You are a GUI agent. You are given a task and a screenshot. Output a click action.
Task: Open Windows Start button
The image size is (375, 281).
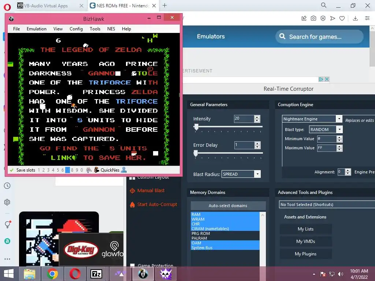tap(9, 274)
